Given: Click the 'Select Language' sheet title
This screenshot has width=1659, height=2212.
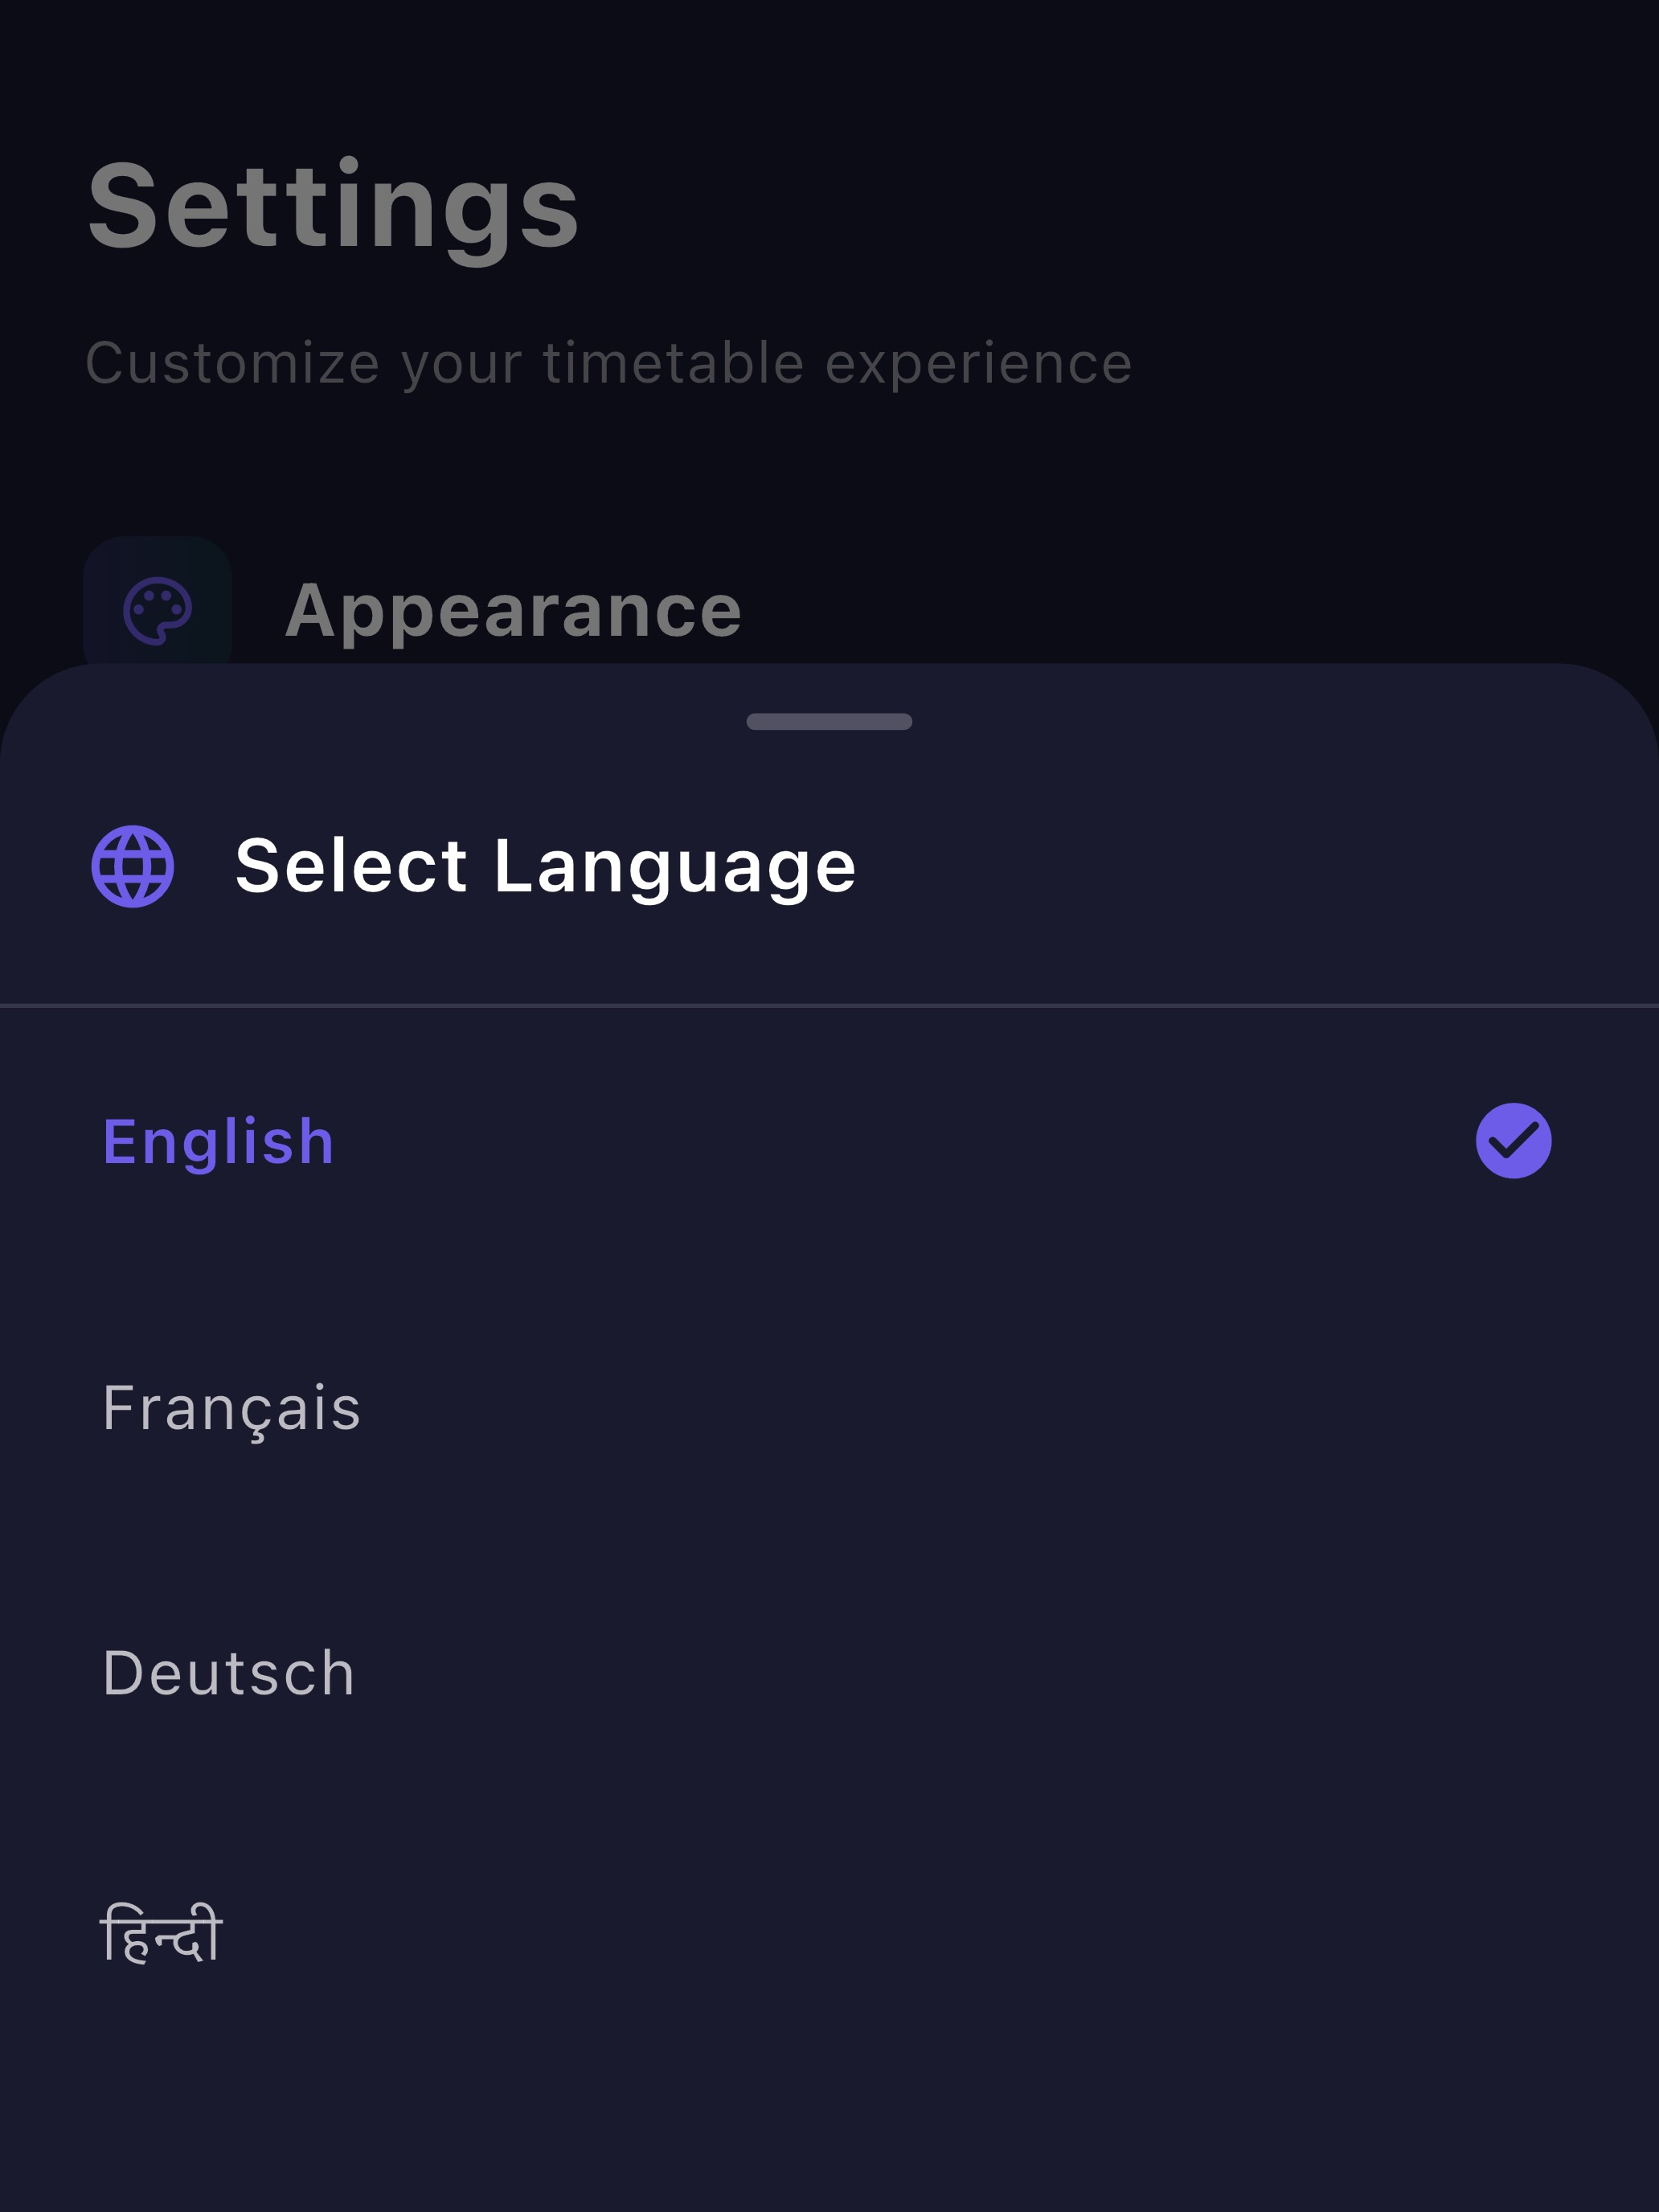Looking at the screenshot, I should [545, 866].
